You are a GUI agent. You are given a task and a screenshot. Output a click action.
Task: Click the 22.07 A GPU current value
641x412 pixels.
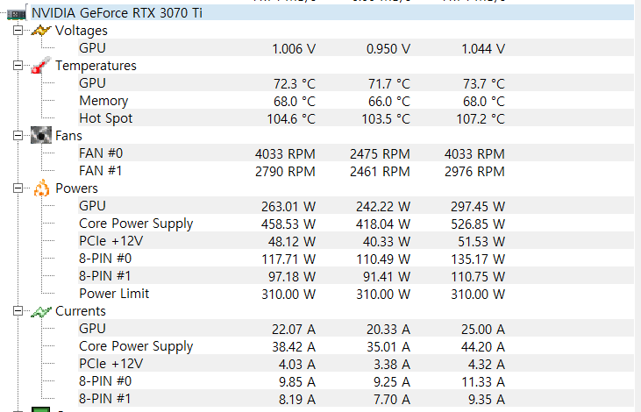[294, 330]
